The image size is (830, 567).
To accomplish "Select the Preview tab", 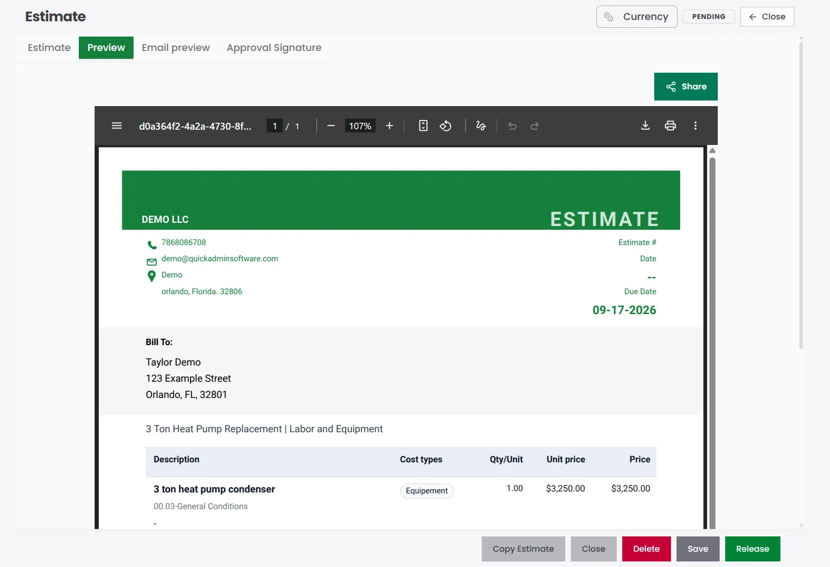I will click(x=106, y=48).
